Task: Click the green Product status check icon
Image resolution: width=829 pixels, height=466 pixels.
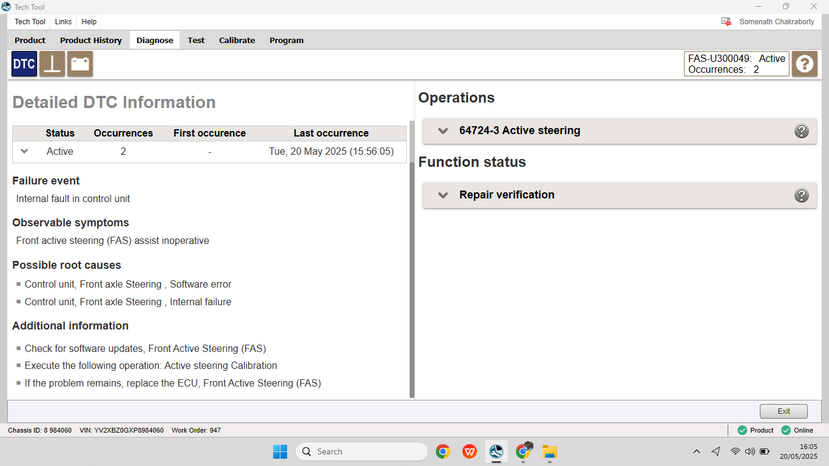Action: (742, 430)
